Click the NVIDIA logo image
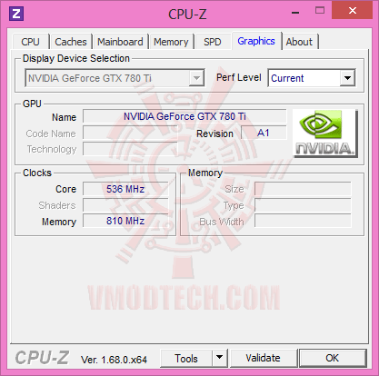Image resolution: width=379 pixels, height=376 pixels. point(325,134)
